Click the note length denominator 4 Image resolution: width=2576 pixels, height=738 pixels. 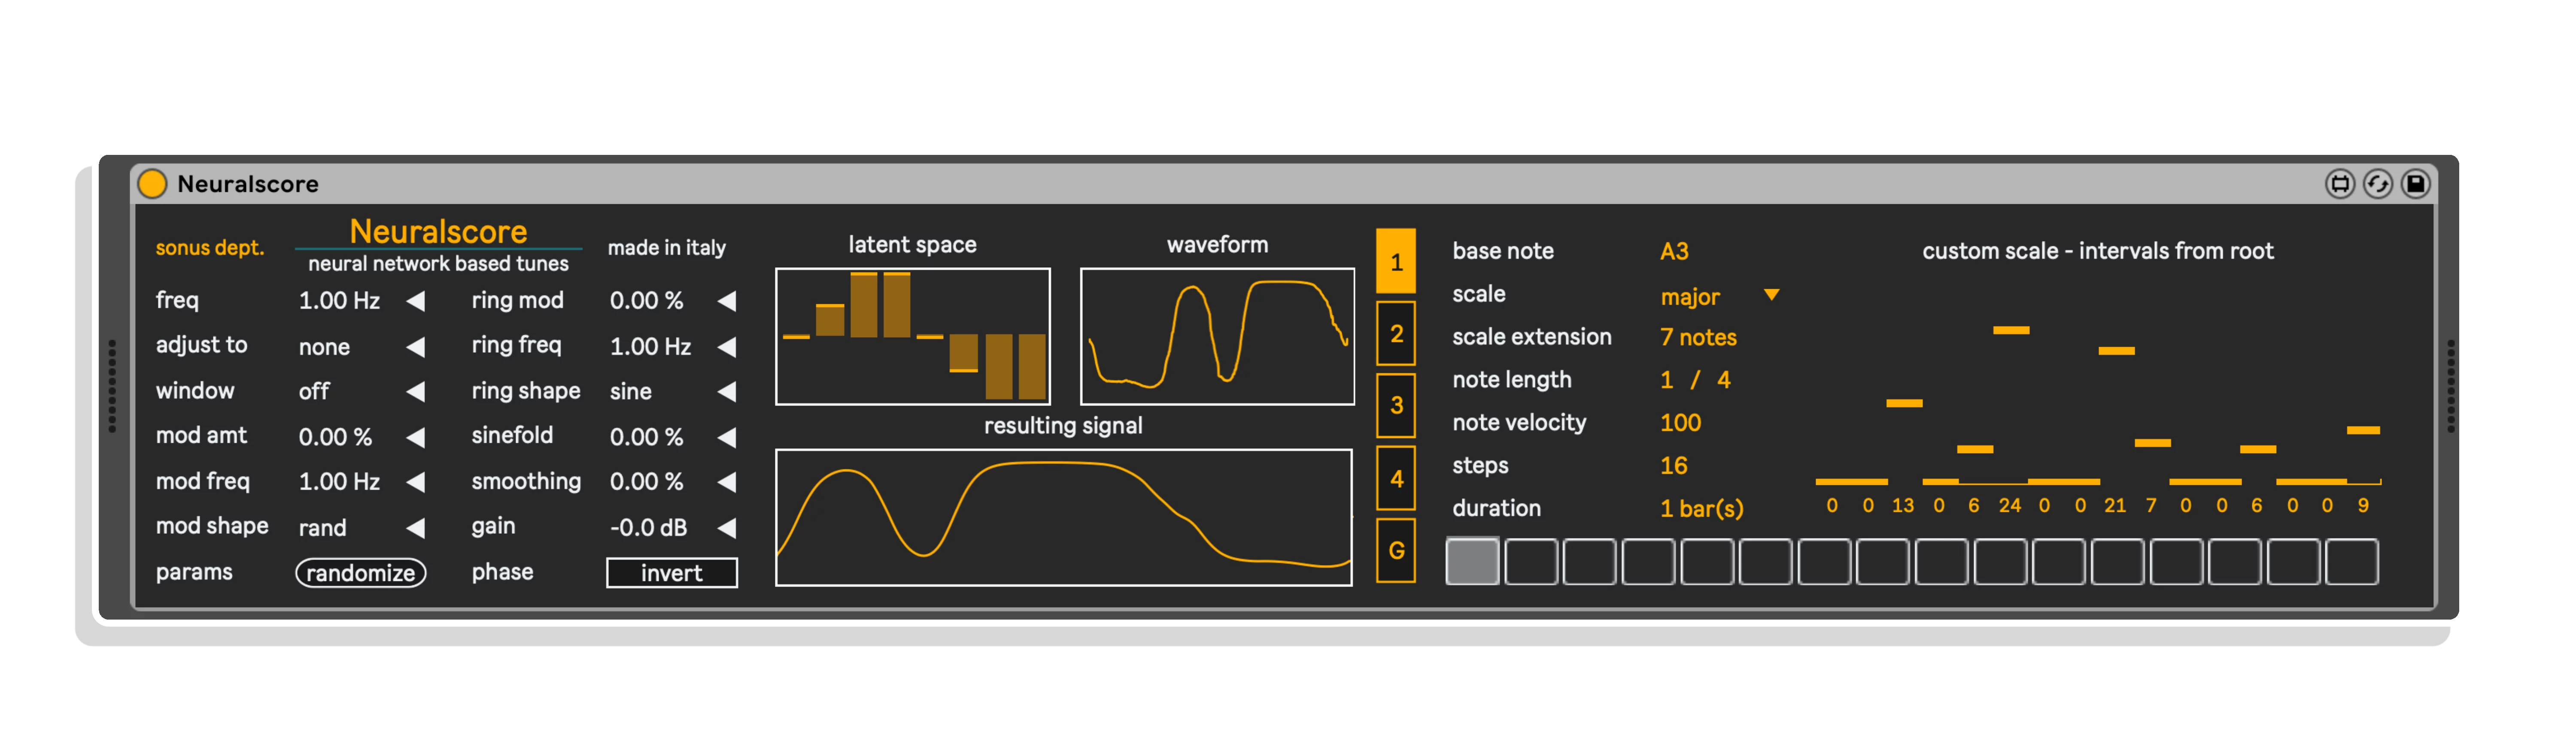(x=1724, y=380)
